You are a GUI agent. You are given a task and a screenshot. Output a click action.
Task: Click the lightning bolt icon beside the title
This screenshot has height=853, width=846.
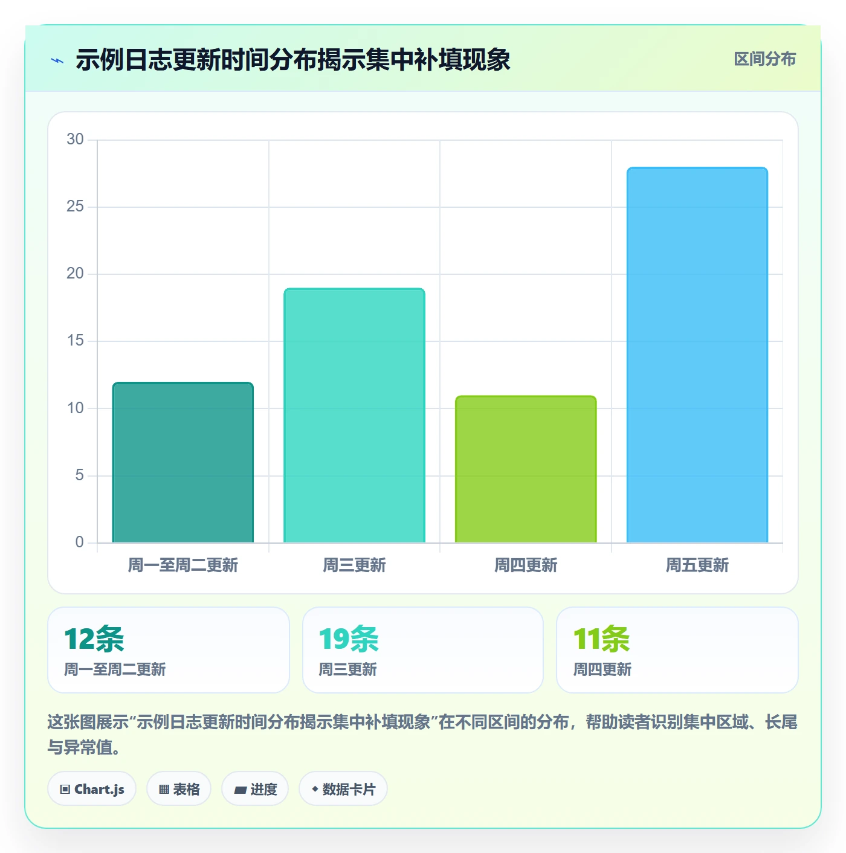(57, 60)
